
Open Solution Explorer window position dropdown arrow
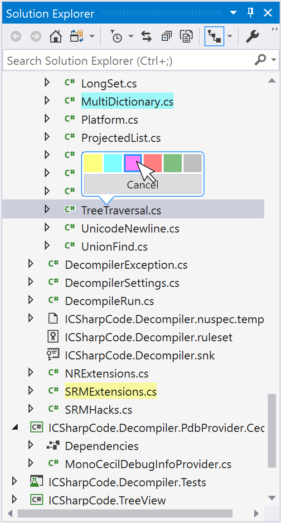(x=233, y=13)
